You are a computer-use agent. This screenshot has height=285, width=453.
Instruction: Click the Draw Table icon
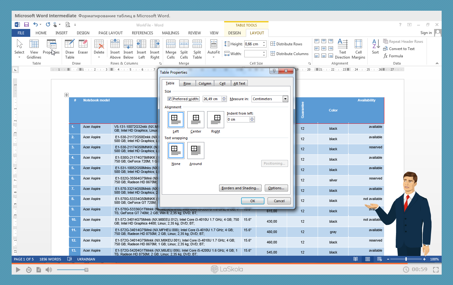[x=70, y=44]
